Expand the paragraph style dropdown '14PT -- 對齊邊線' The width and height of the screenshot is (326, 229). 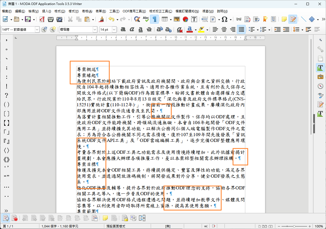(x=37, y=30)
